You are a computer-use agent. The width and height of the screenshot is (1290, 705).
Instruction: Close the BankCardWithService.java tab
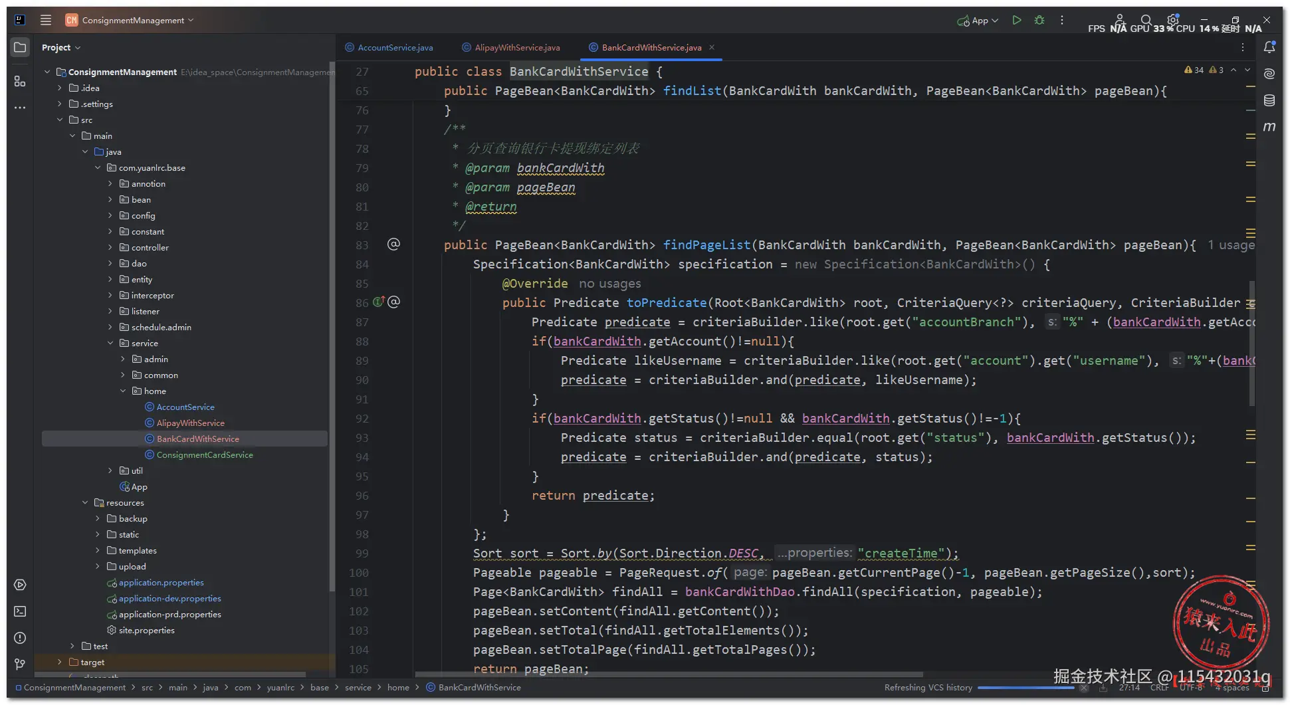click(712, 48)
